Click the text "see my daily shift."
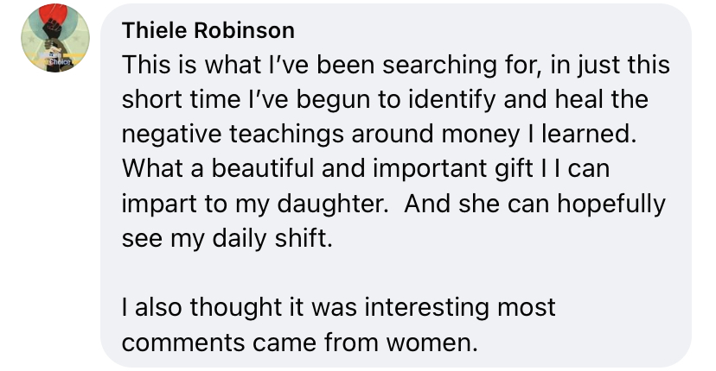This screenshot has width=716, height=371. pos(227,238)
